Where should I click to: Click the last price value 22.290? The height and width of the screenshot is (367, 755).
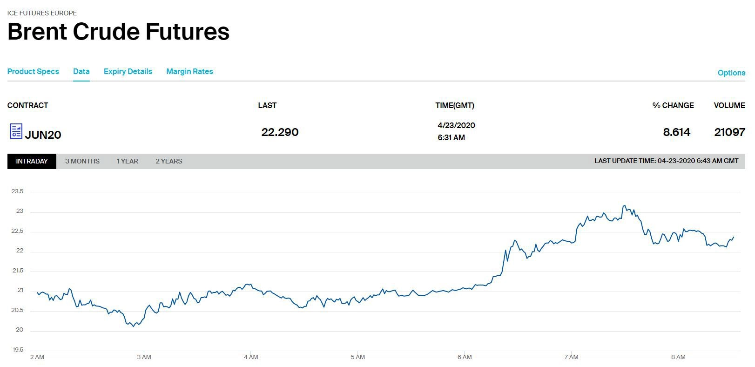click(x=280, y=132)
